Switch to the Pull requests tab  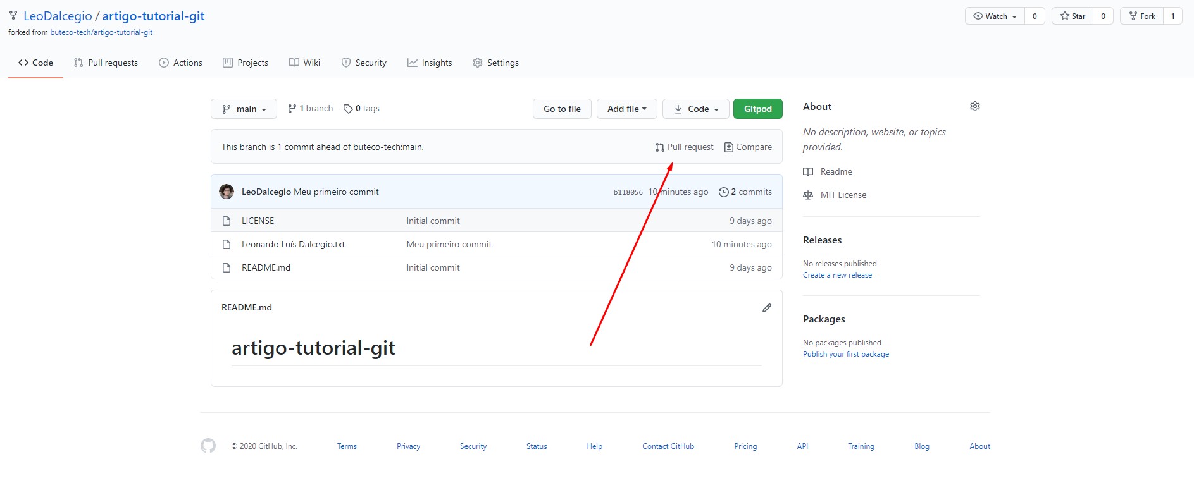pos(106,63)
